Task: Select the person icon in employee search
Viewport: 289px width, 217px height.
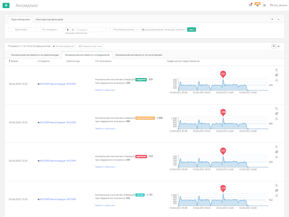Action: [x=68, y=29]
